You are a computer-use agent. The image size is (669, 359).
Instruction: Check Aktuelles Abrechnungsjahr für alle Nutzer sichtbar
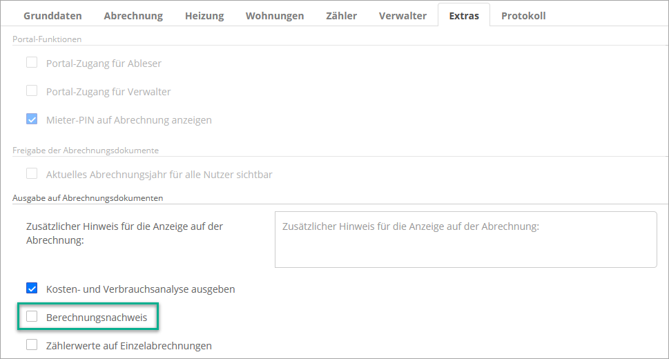coord(32,174)
